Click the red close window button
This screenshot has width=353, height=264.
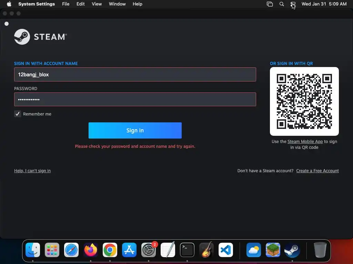(x=5, y=13)
